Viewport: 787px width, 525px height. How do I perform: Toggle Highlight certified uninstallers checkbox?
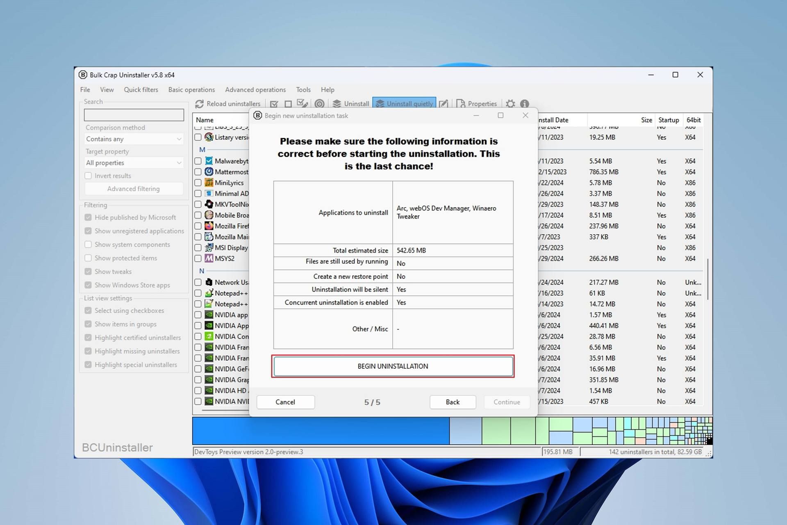click(x=88, y=338)
